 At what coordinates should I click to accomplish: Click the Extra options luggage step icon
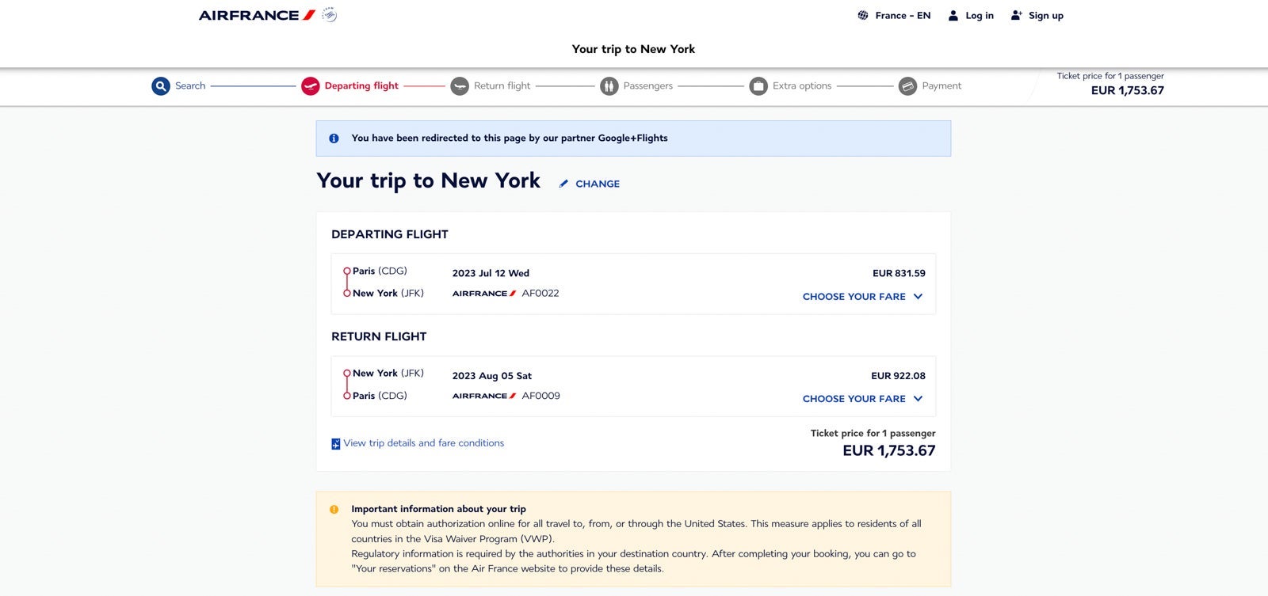point(758,85)
